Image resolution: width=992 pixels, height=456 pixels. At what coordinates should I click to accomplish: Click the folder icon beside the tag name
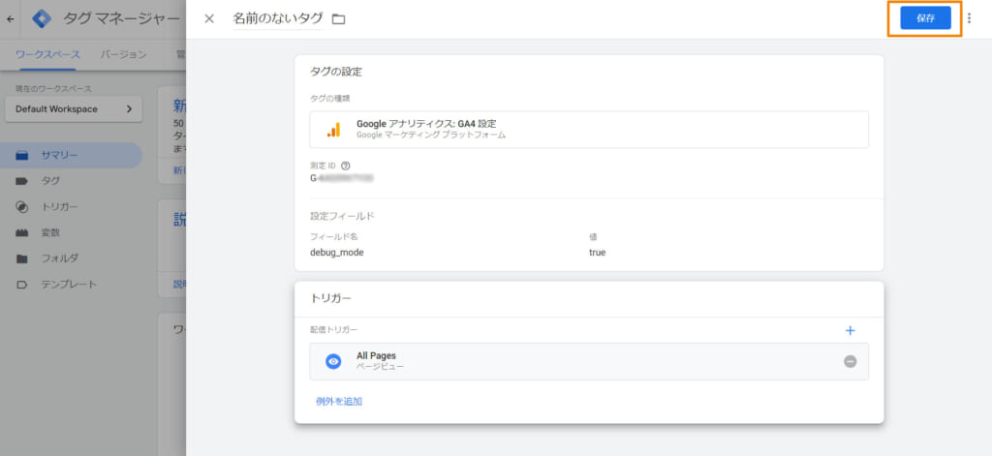click(x=339, y=19)
